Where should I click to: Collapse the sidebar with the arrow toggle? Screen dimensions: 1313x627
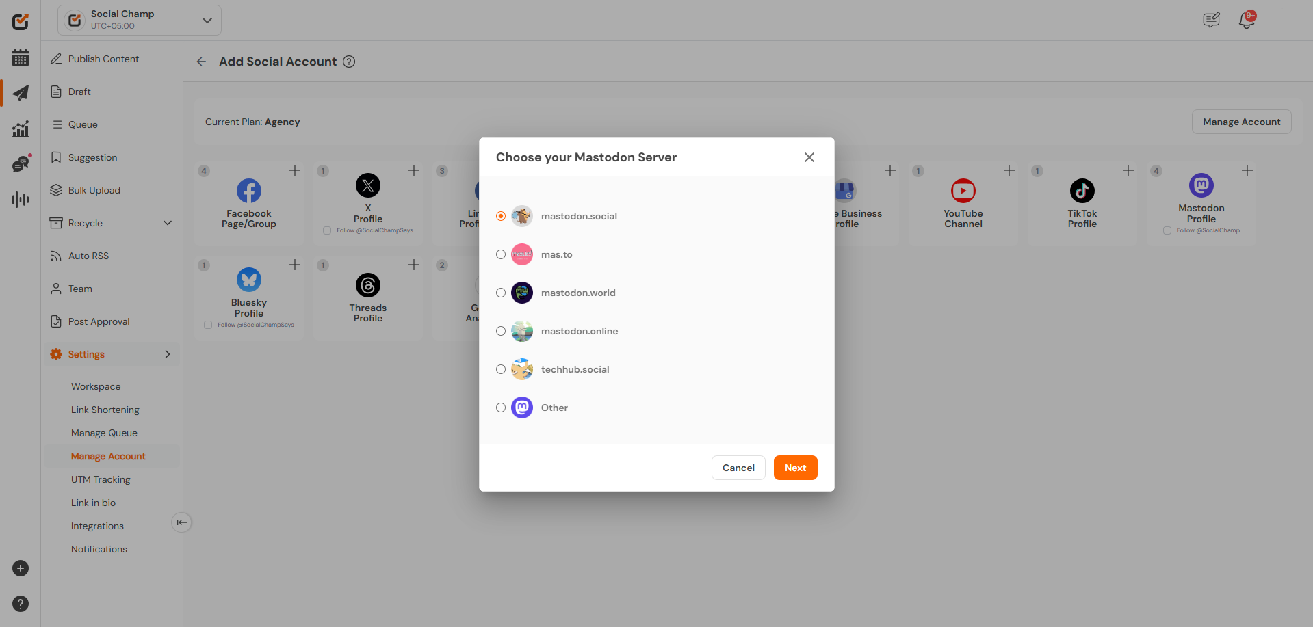pos(181,522)
